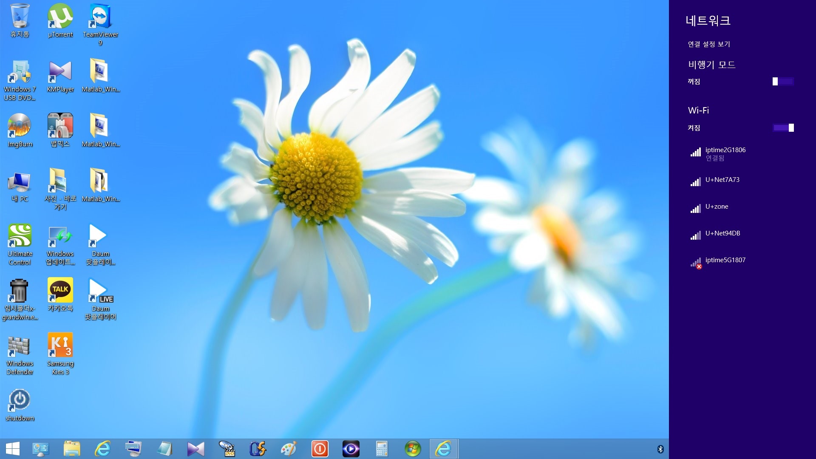Open the TeamViewer 9 desktop shortcut
Viewport: 816px width, 459px height.
tap(100, 24)
